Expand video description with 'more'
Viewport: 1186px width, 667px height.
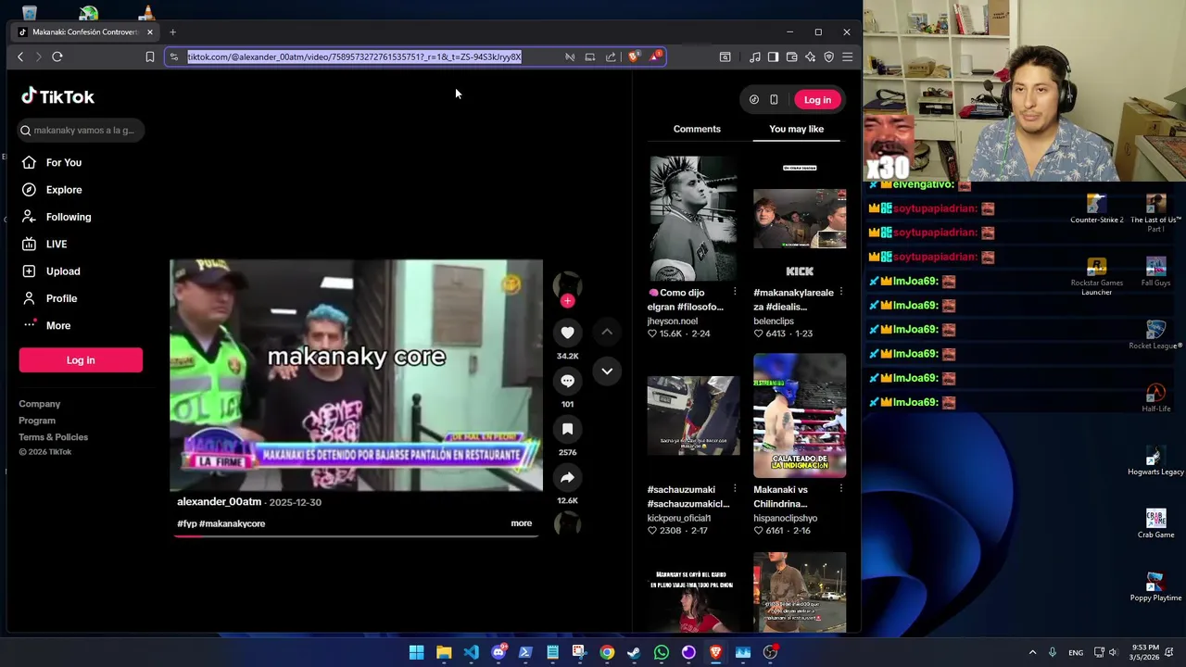[521, 523]
